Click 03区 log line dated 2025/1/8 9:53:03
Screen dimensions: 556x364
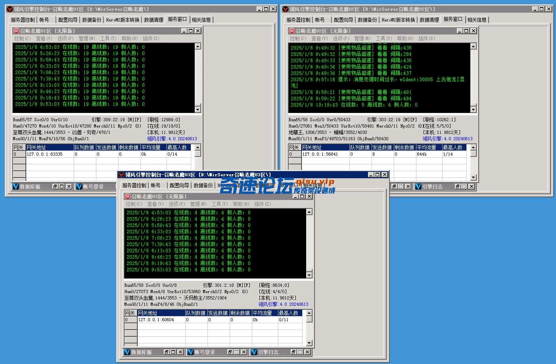click(188, 270)
